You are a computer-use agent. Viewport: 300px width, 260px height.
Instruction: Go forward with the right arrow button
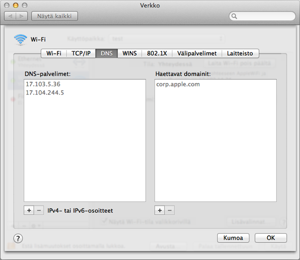pos(22,16)
